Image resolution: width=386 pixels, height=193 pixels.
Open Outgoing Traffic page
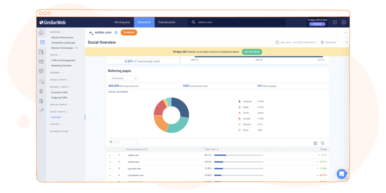[x=59, y=98]
